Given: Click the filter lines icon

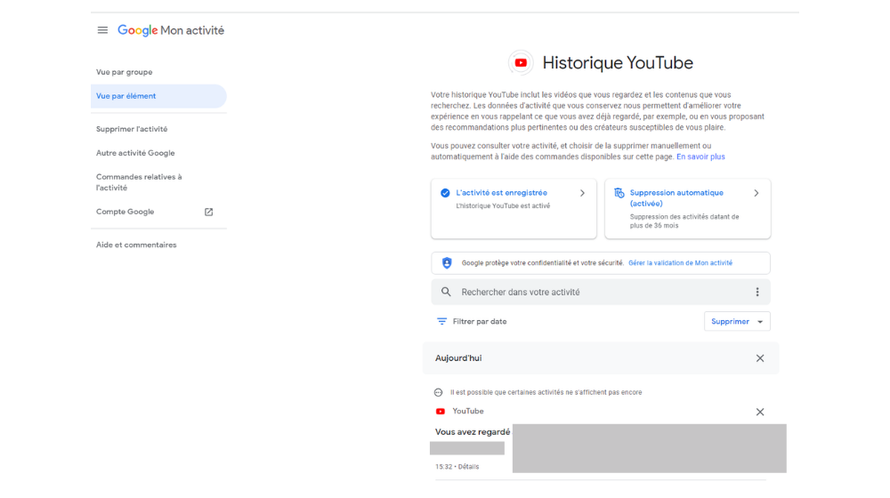Looking at the screenshot, I should (441, 322).
